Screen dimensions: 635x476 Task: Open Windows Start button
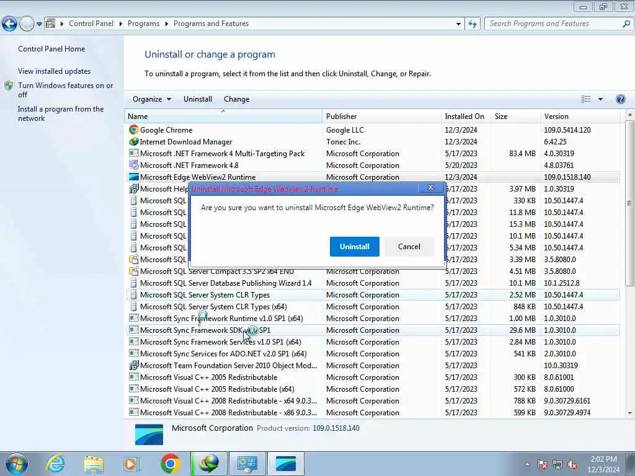(x=16, y=464)
